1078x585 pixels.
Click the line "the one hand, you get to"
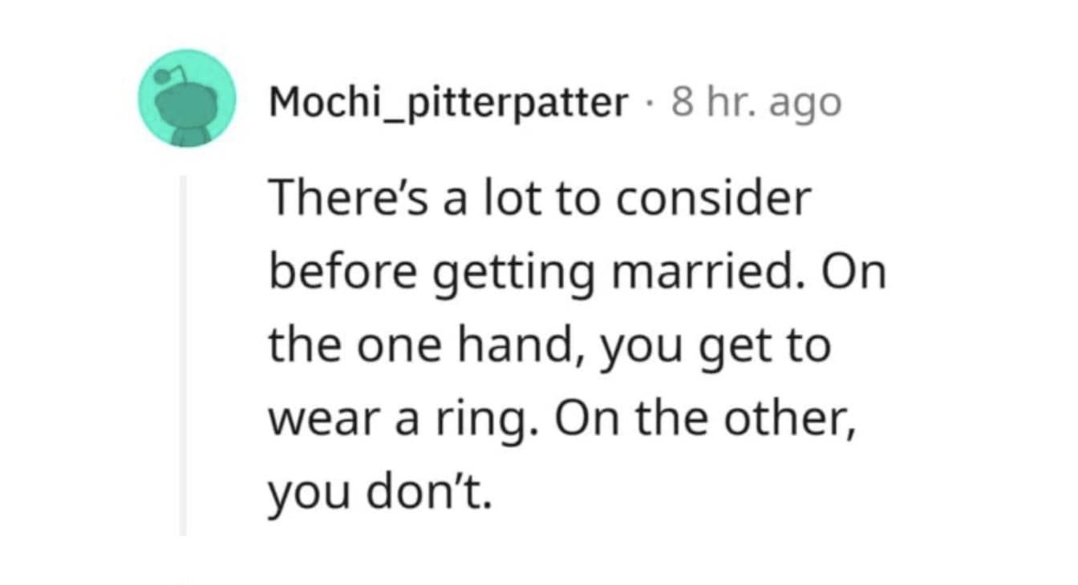pos(549,348)
